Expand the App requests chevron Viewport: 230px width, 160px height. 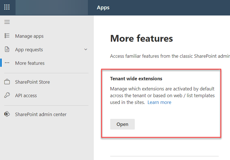[86, 49]
